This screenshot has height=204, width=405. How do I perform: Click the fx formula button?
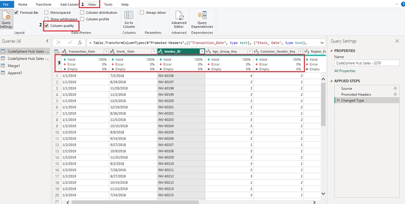(80, 42)
